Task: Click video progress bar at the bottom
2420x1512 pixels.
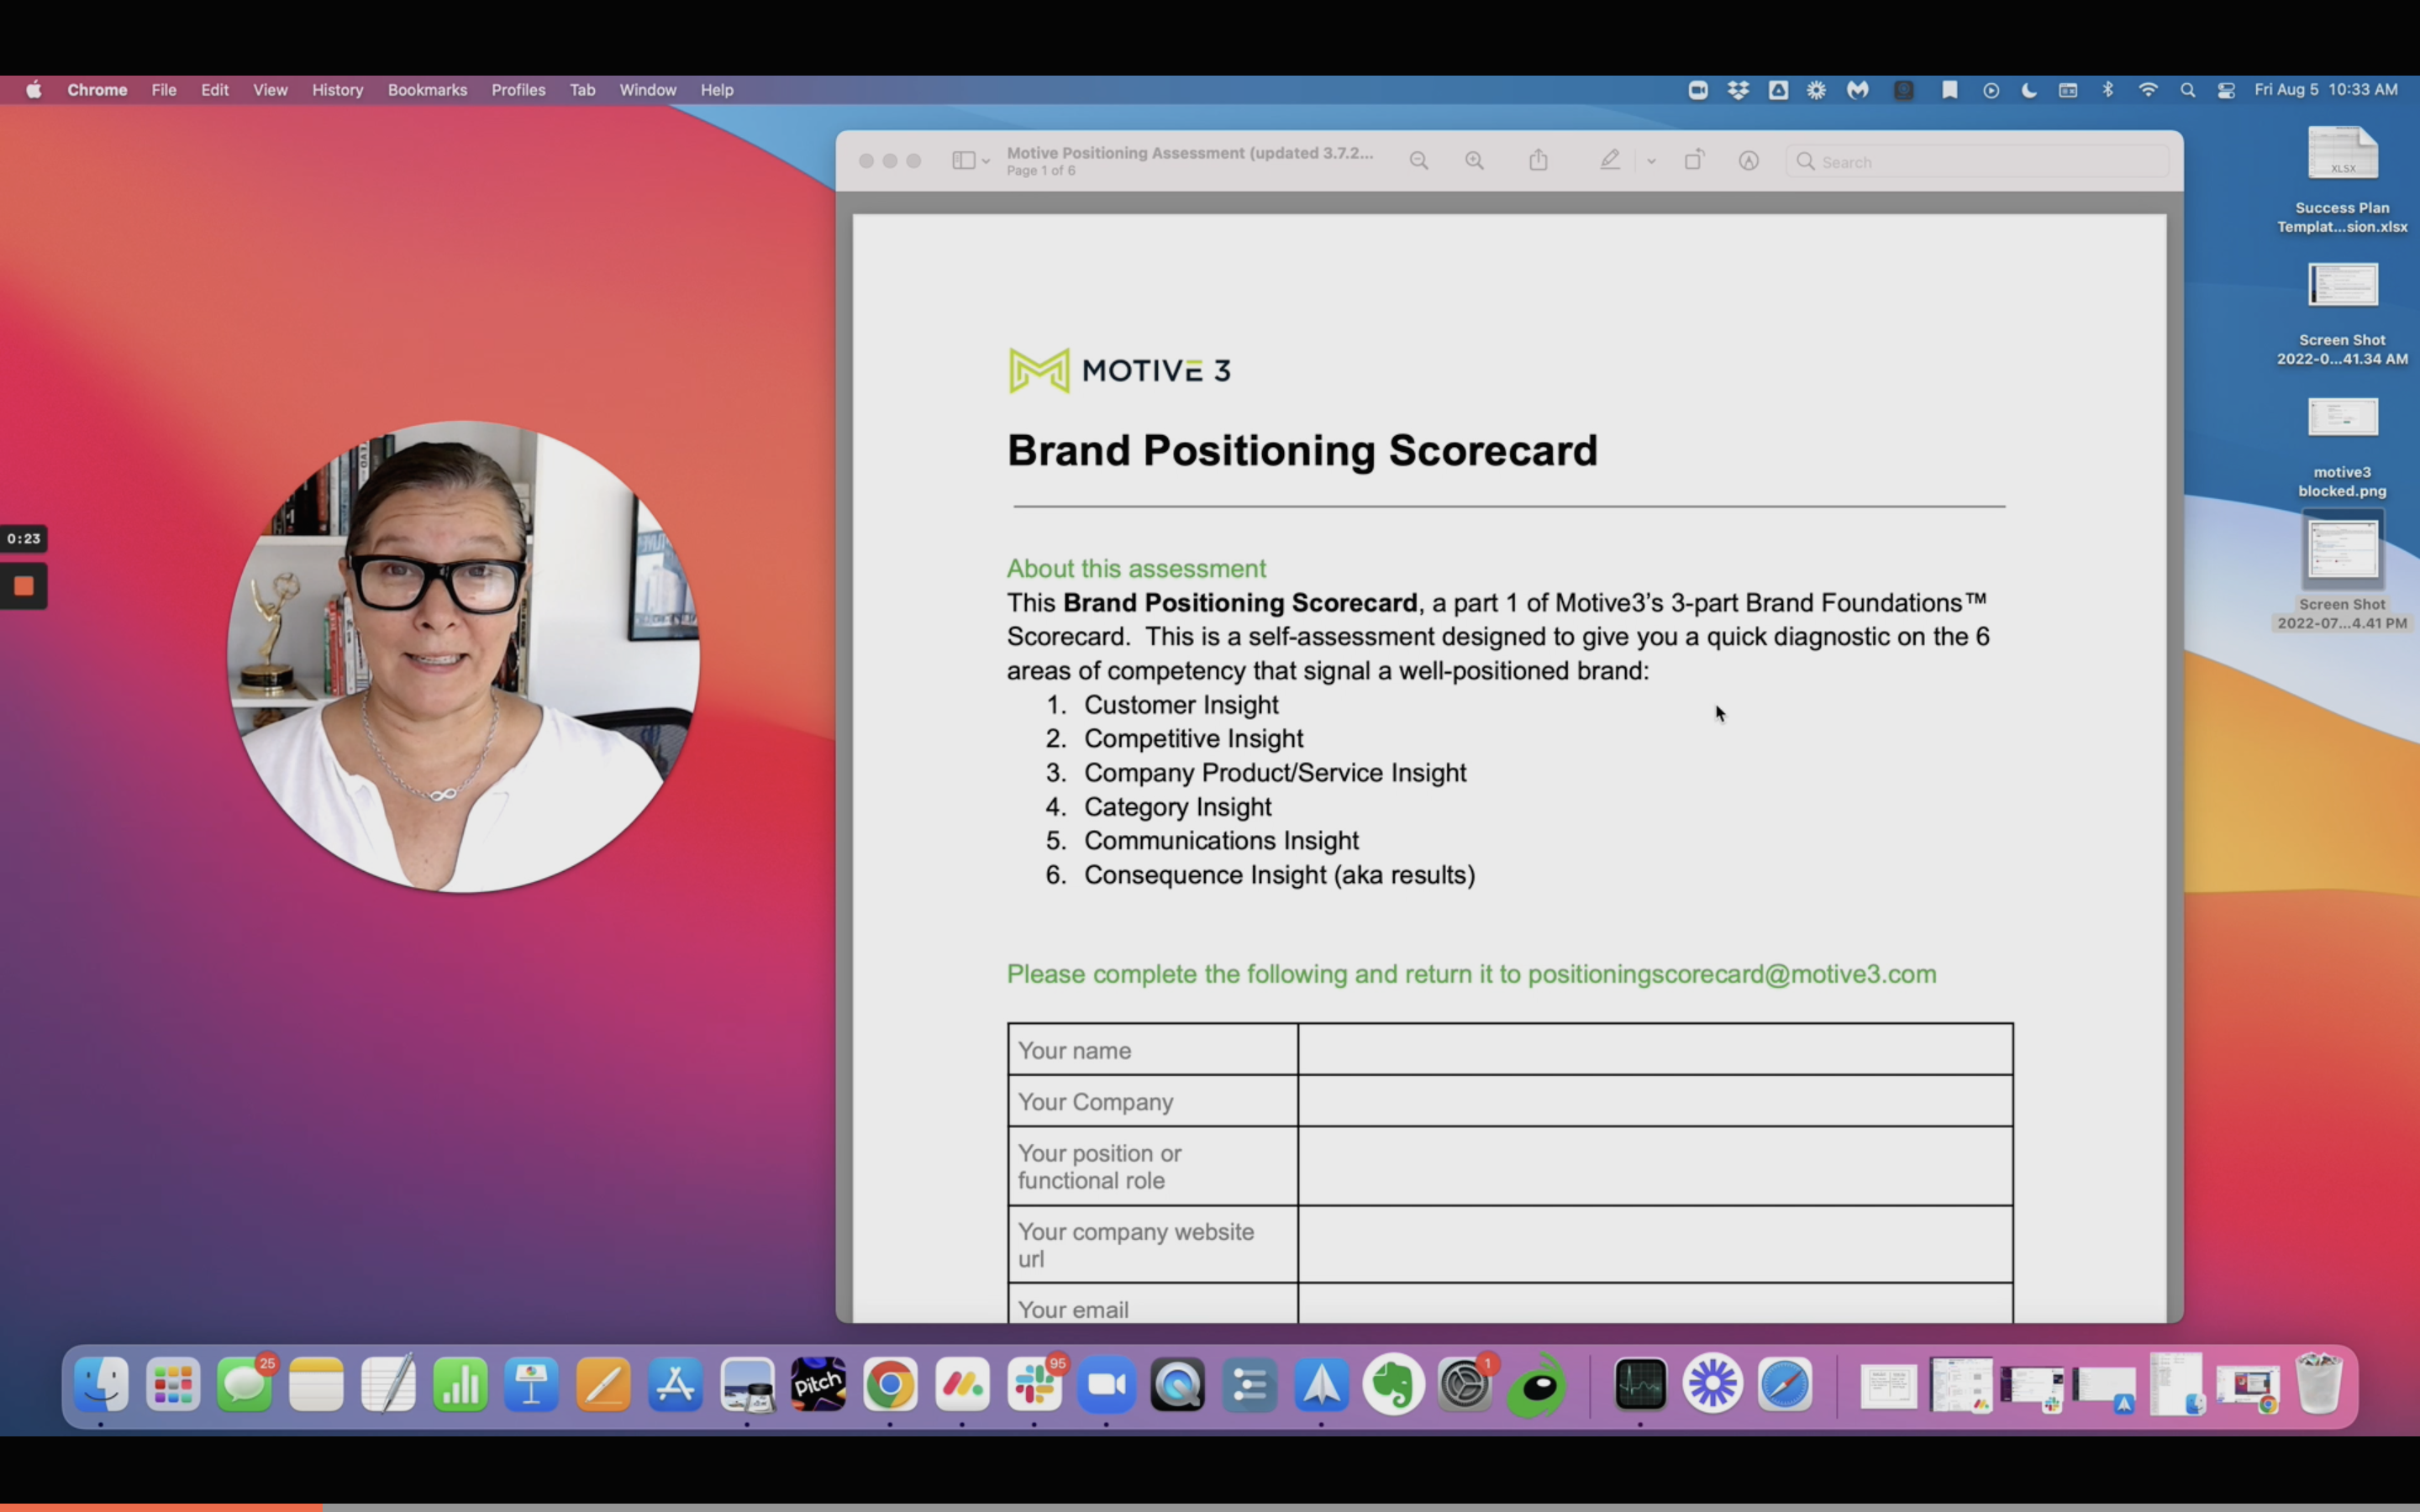Action: click(x=1210, y=1506)
